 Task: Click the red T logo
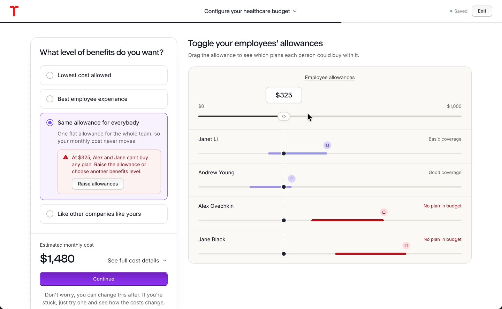[14, 11]
